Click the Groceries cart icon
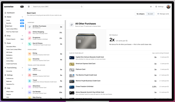 coord(29,60)
